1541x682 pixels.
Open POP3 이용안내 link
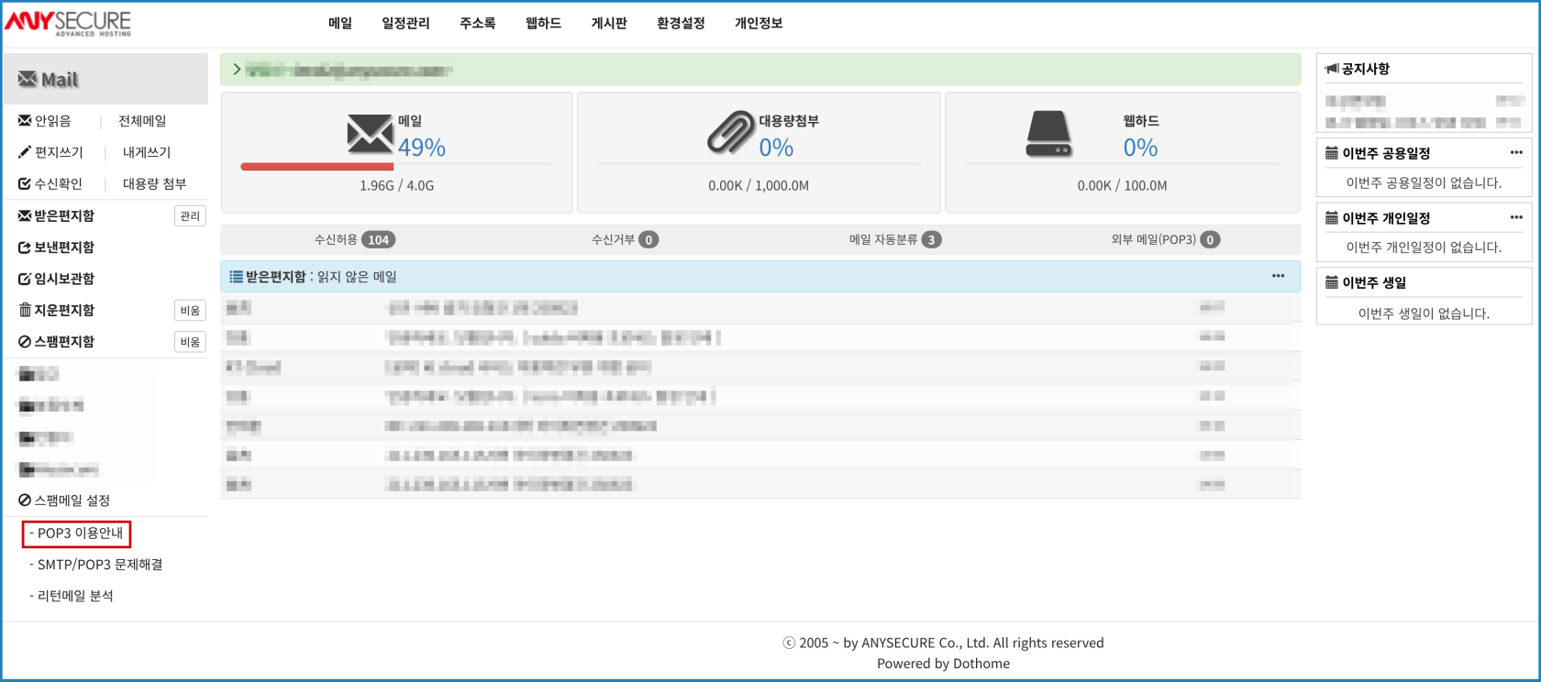pos(80,533)
